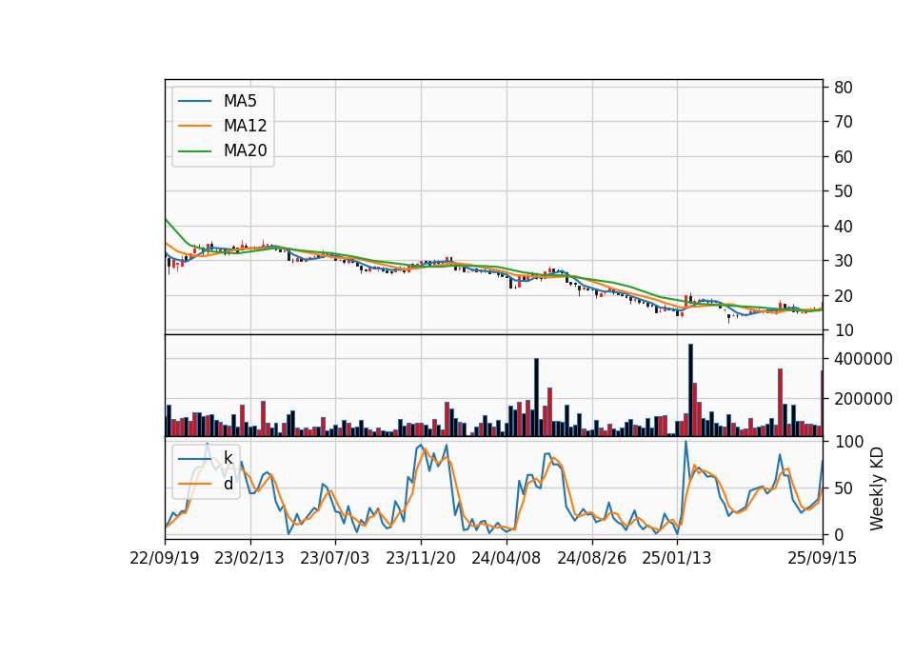Click the 30 price axis tick label
The image size is (914, 657).
pos(844,261)
